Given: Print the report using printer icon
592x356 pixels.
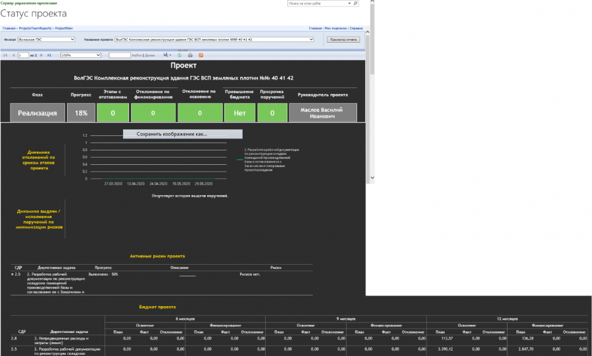Looking at the screenshot, I should coord(190,55).
